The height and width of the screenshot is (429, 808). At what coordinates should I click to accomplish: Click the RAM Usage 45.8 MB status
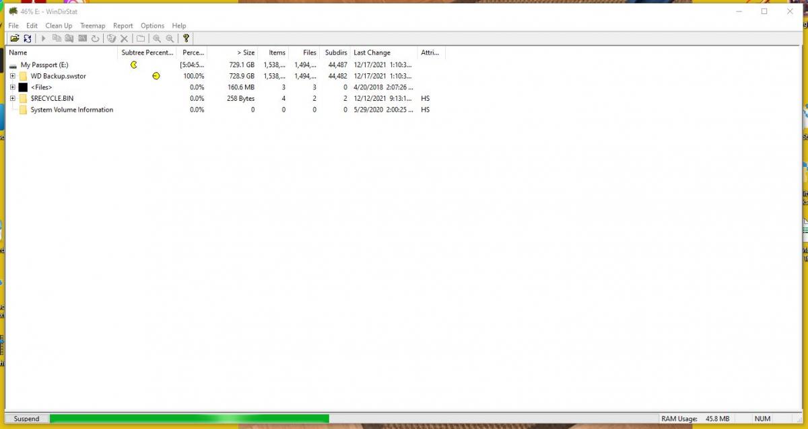tap(696, 419)
